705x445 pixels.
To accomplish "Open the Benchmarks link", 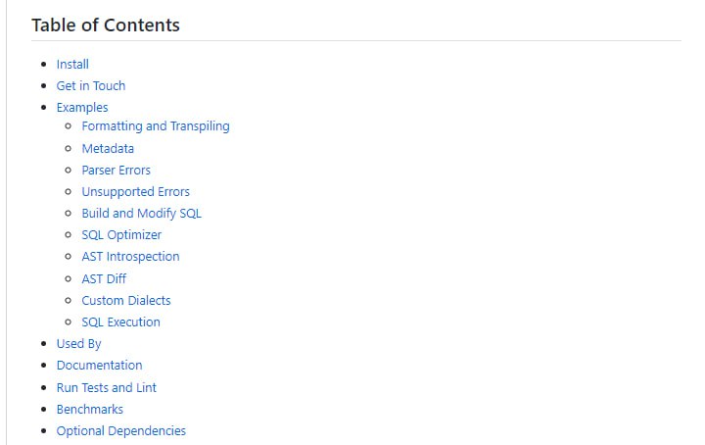I will pos(90,409).
